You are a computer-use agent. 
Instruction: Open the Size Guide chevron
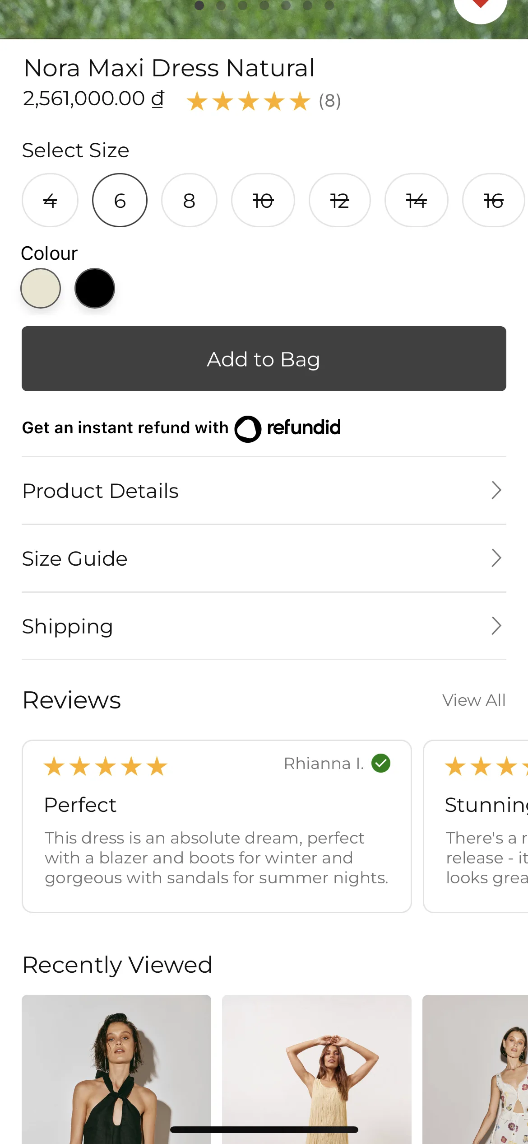coord(496,558)
